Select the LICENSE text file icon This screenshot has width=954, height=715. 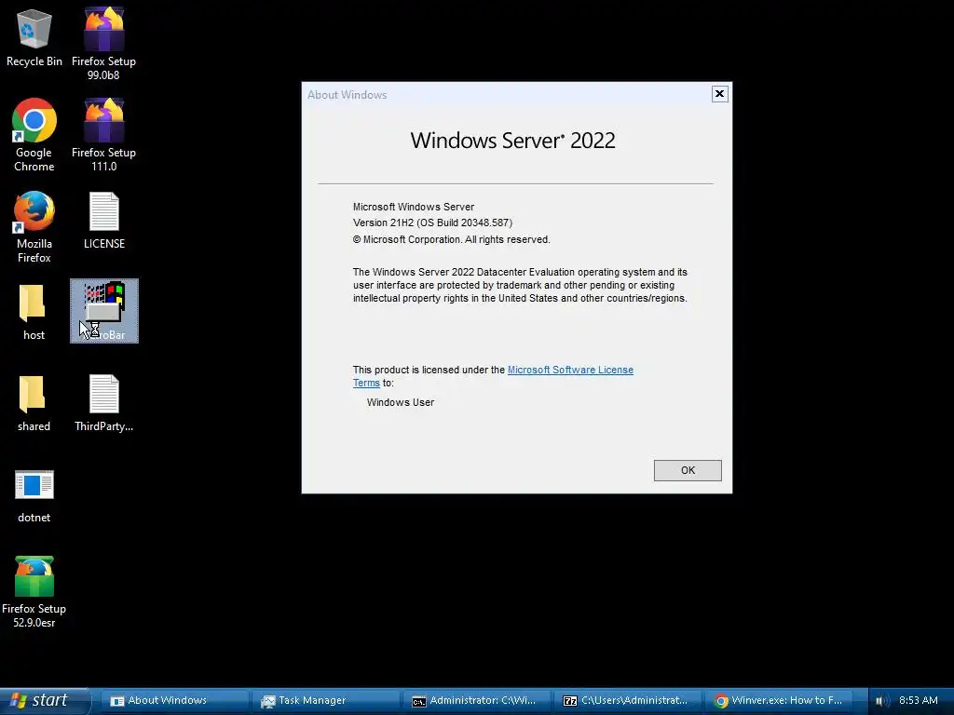[104, 220]
